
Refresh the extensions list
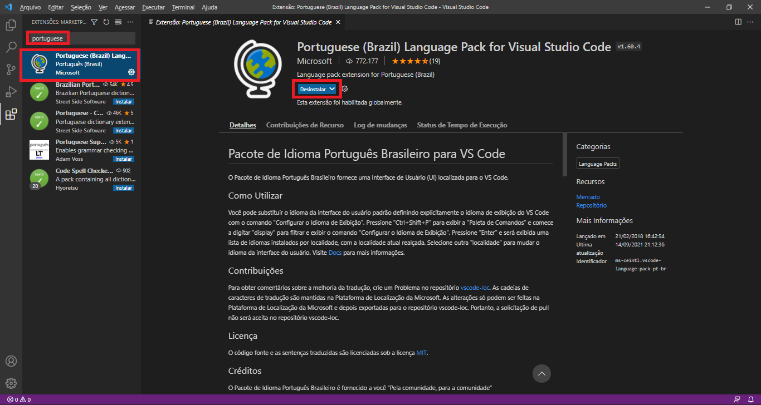click(106, 22)
